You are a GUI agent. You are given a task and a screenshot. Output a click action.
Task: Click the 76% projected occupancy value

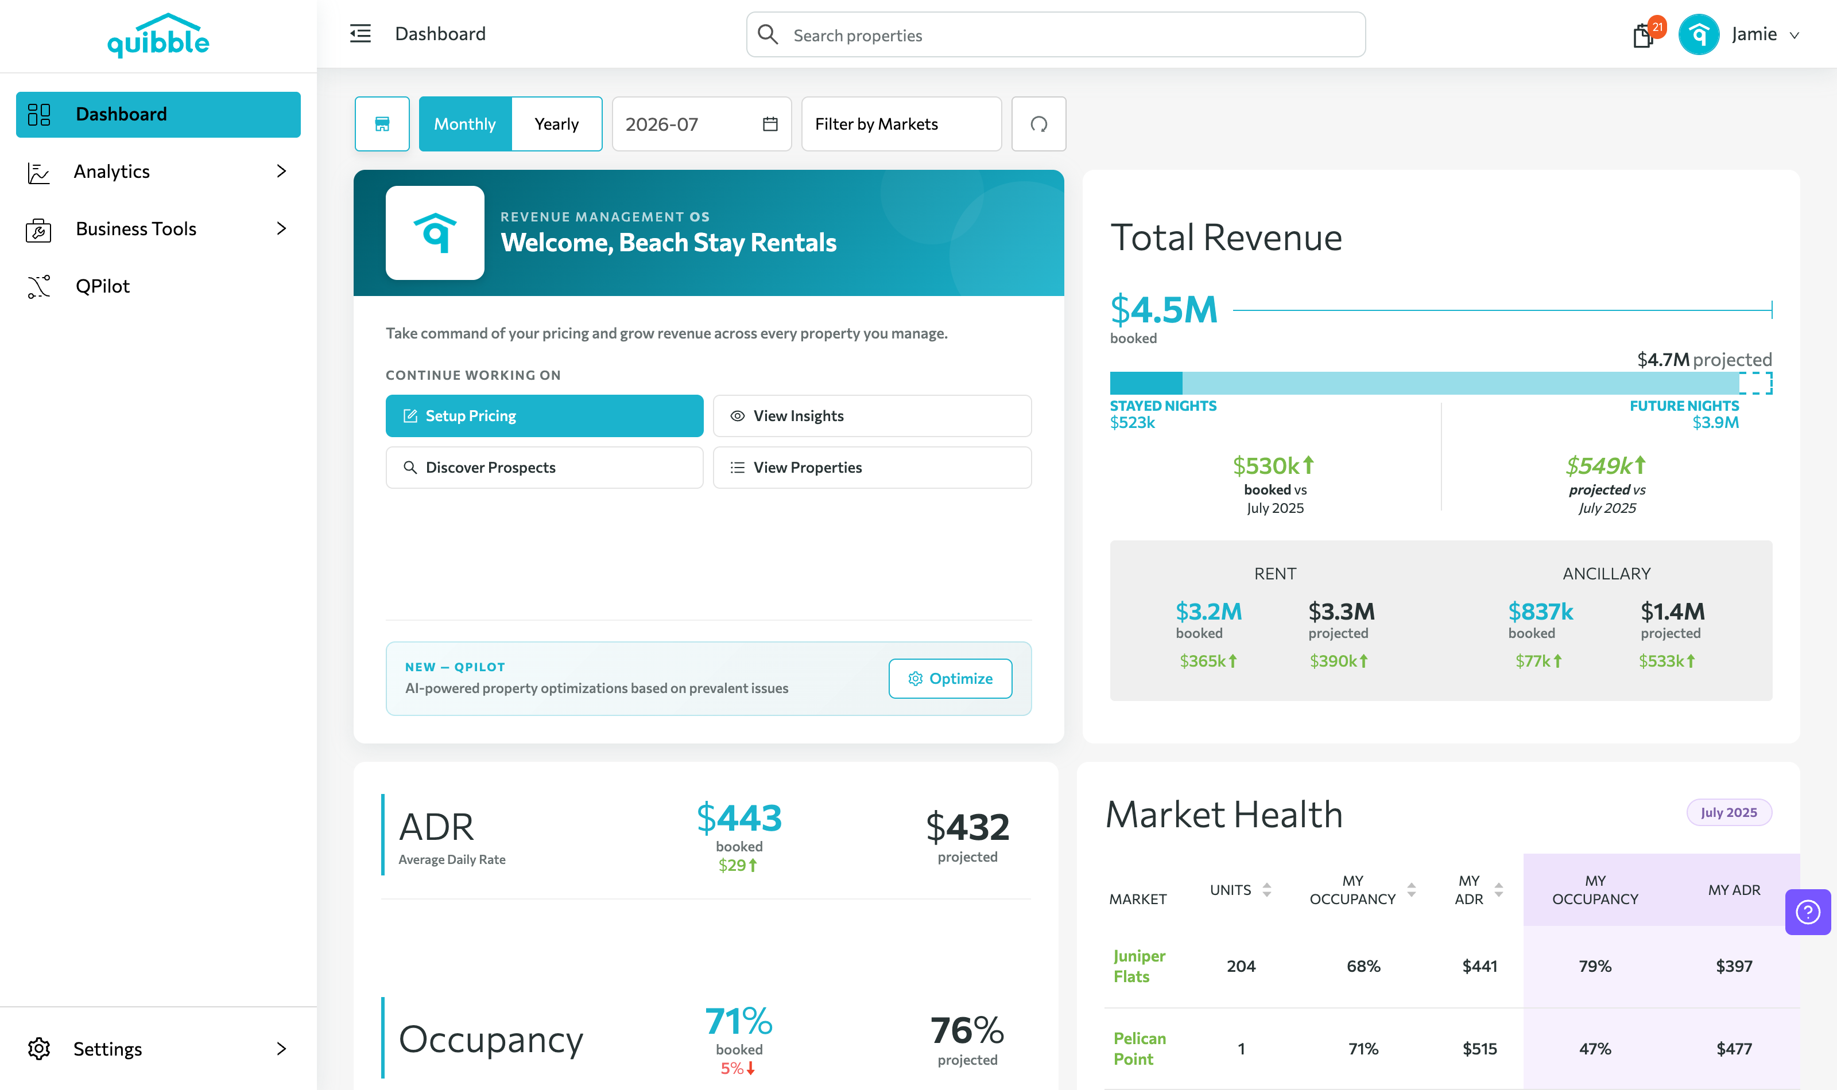(967, 1030)
